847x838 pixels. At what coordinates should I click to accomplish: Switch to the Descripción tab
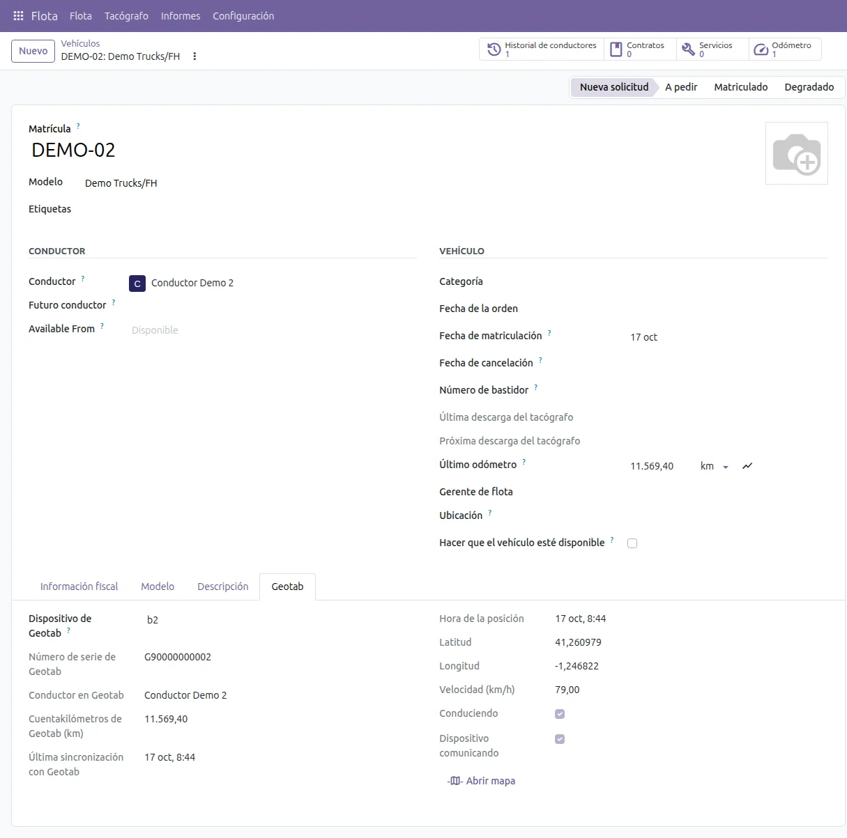[x=222, y=587]
